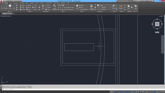
Task: Open the ByLayer linetype dropdown
Action: click(x=104, y=9)
